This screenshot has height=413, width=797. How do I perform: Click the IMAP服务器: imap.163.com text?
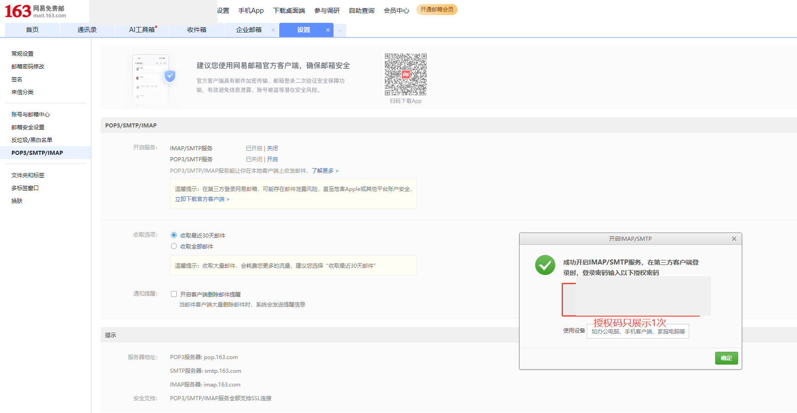pyautogui.click(x=205, y=385)
